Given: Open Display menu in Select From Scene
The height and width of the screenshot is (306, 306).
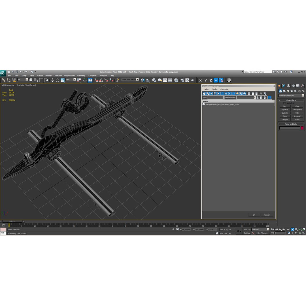Looking at the screenshot, I should pos(215,89).
